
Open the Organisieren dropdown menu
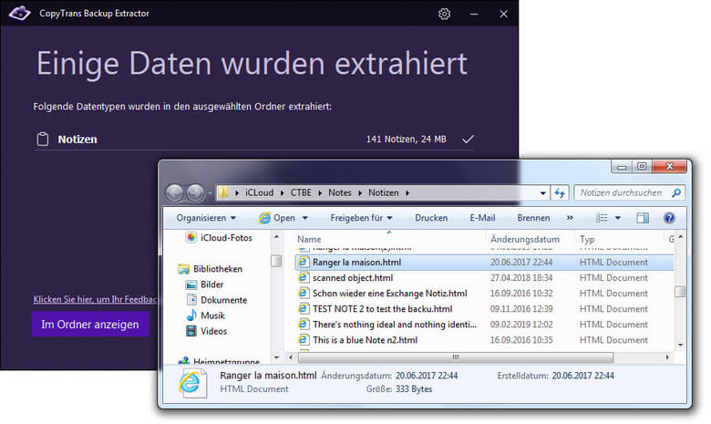pos(206,218)
